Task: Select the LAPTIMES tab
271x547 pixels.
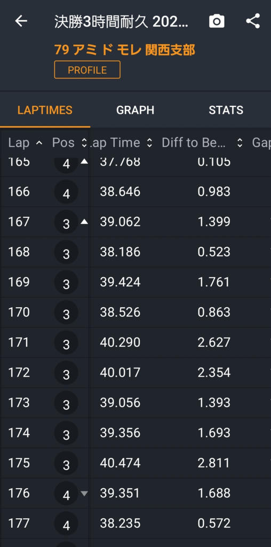Action: click(45, 110)
